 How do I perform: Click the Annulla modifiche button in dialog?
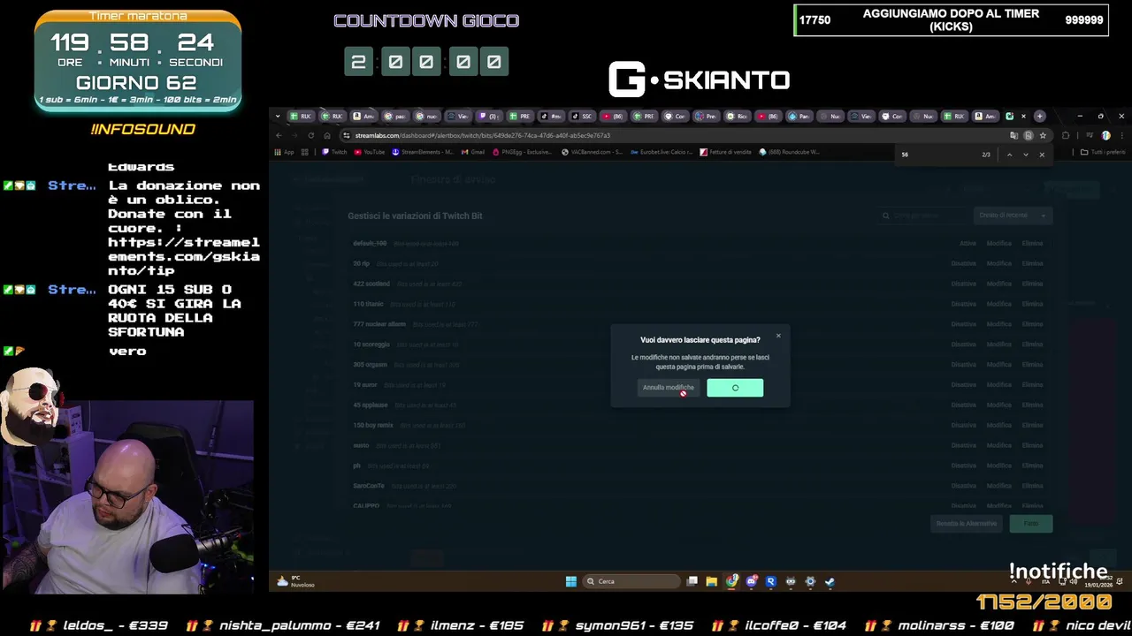668,388
